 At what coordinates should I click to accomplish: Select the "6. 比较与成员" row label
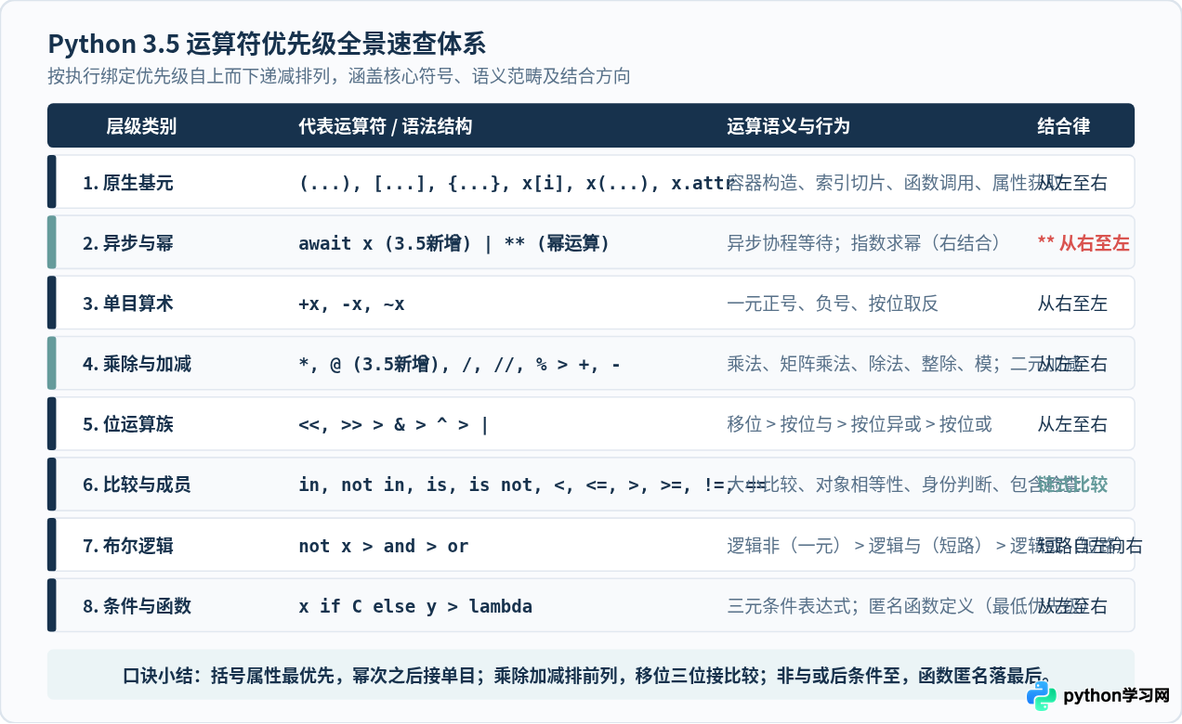(137, 485)
